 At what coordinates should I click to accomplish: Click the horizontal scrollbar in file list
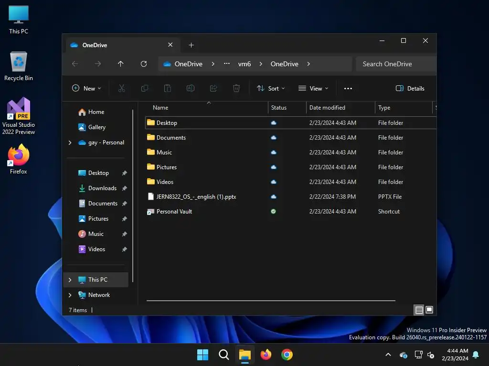pyautogui.click(x=271, y=301)
